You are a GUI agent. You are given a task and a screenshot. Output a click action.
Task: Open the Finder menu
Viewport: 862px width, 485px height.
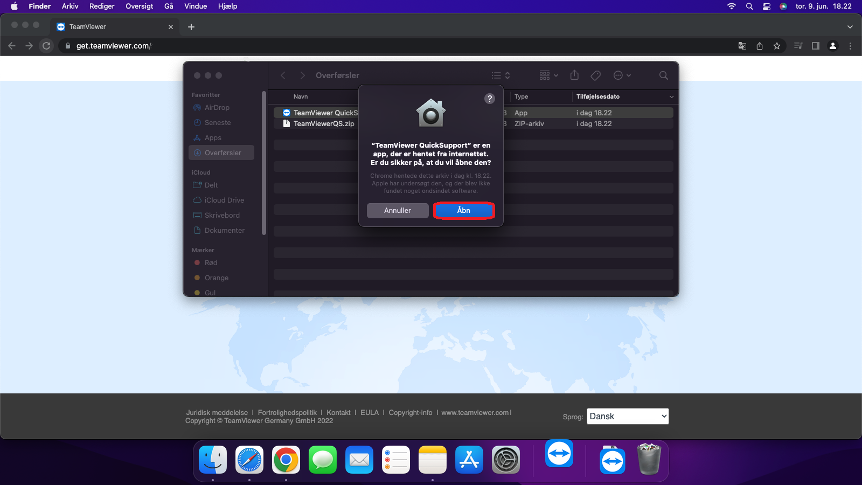(40, 6)
